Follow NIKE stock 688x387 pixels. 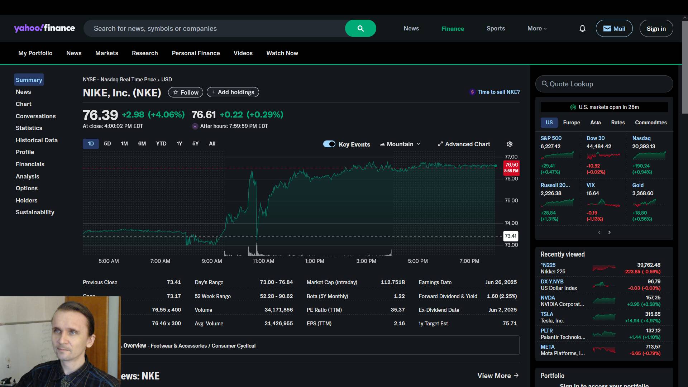tap(186, 92)
